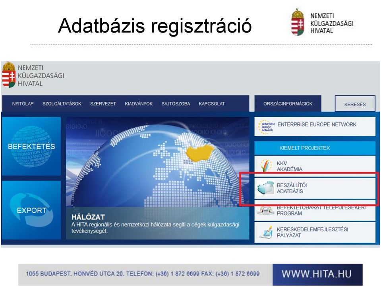The image size is (381, 287).
Task: Select the KAPCSOLAT menu item
Action: 212,104
